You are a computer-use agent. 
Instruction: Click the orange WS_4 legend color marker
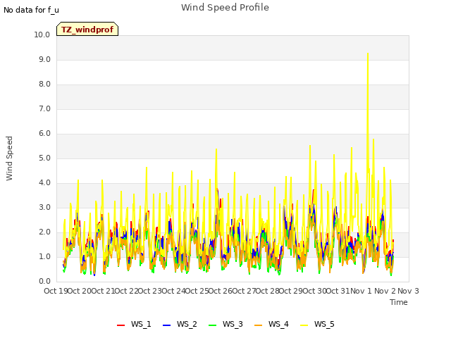(259, 325)
